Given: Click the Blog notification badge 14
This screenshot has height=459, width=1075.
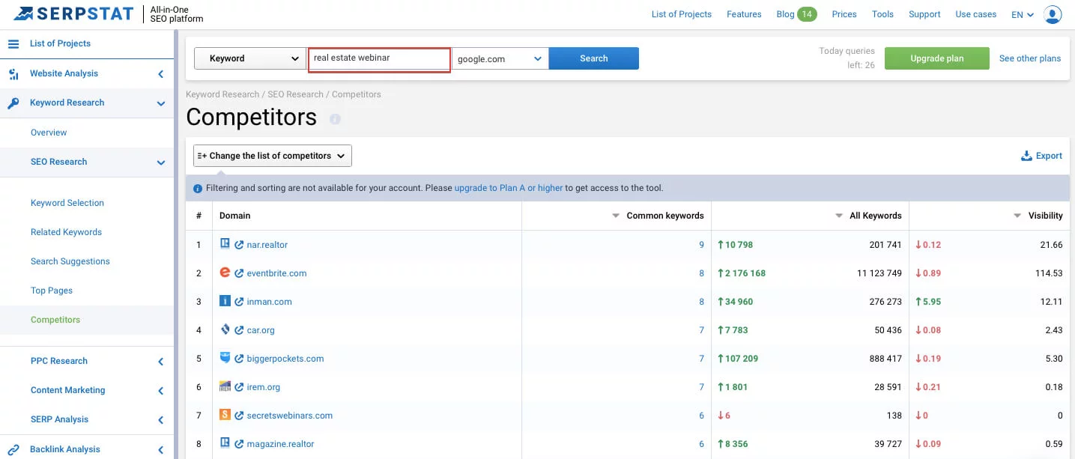Looking at the screenshot, I should (807, 14).
